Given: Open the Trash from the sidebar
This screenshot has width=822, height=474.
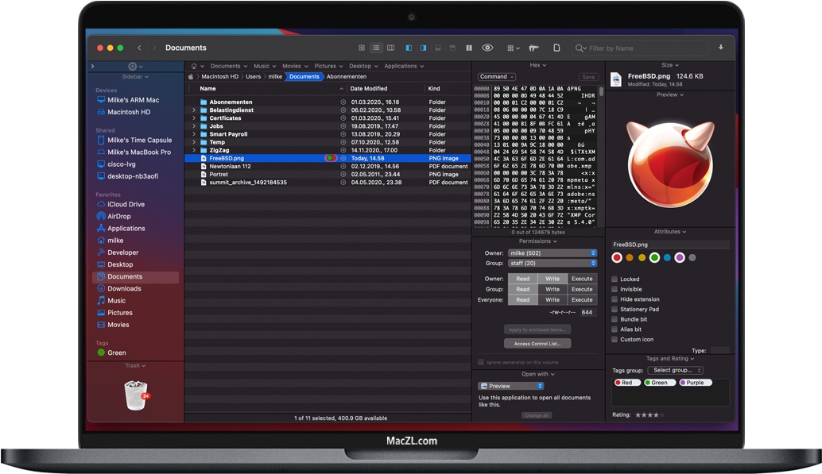Looking at the screenshot, I should coord(135,395).
